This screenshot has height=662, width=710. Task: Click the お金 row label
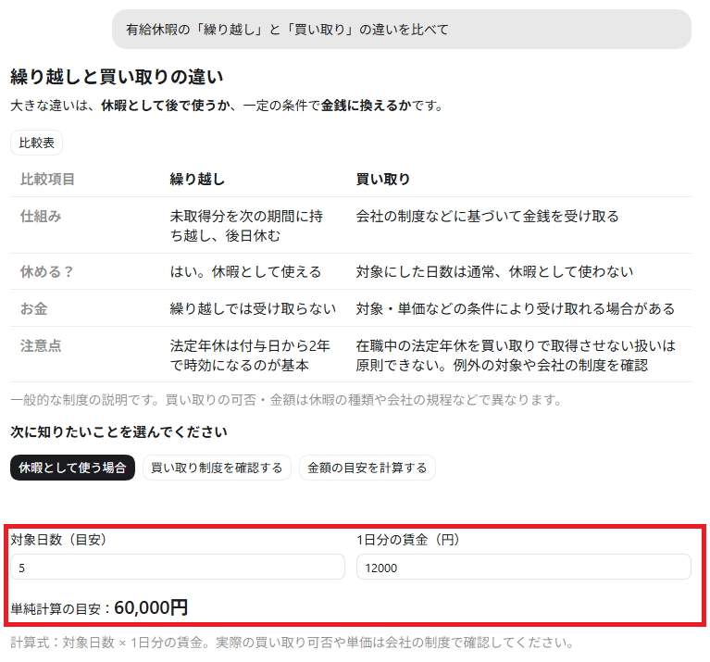(33, 309)
